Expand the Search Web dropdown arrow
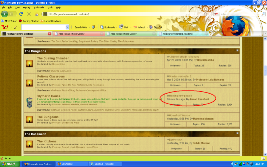The width and height of the screenshot is (267, 167). click(x=89, y=27)
